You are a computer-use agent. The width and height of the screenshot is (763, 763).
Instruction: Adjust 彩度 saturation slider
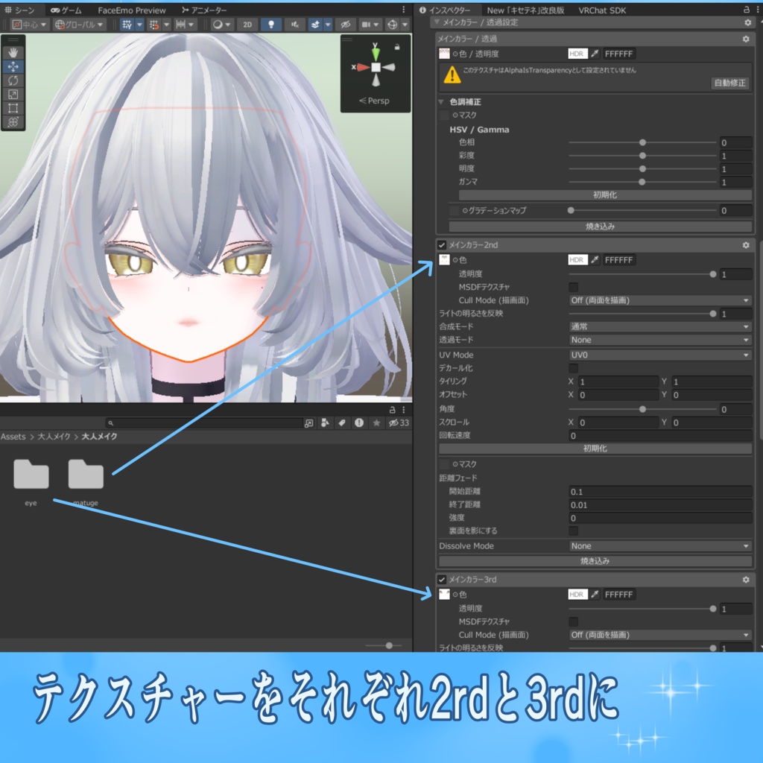(x=642, y=156)
